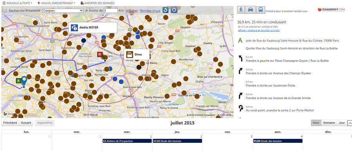Click the hatched brown pin near Le Raincy
Viewport: 352px width, 151px height.
tap(139, 67)
